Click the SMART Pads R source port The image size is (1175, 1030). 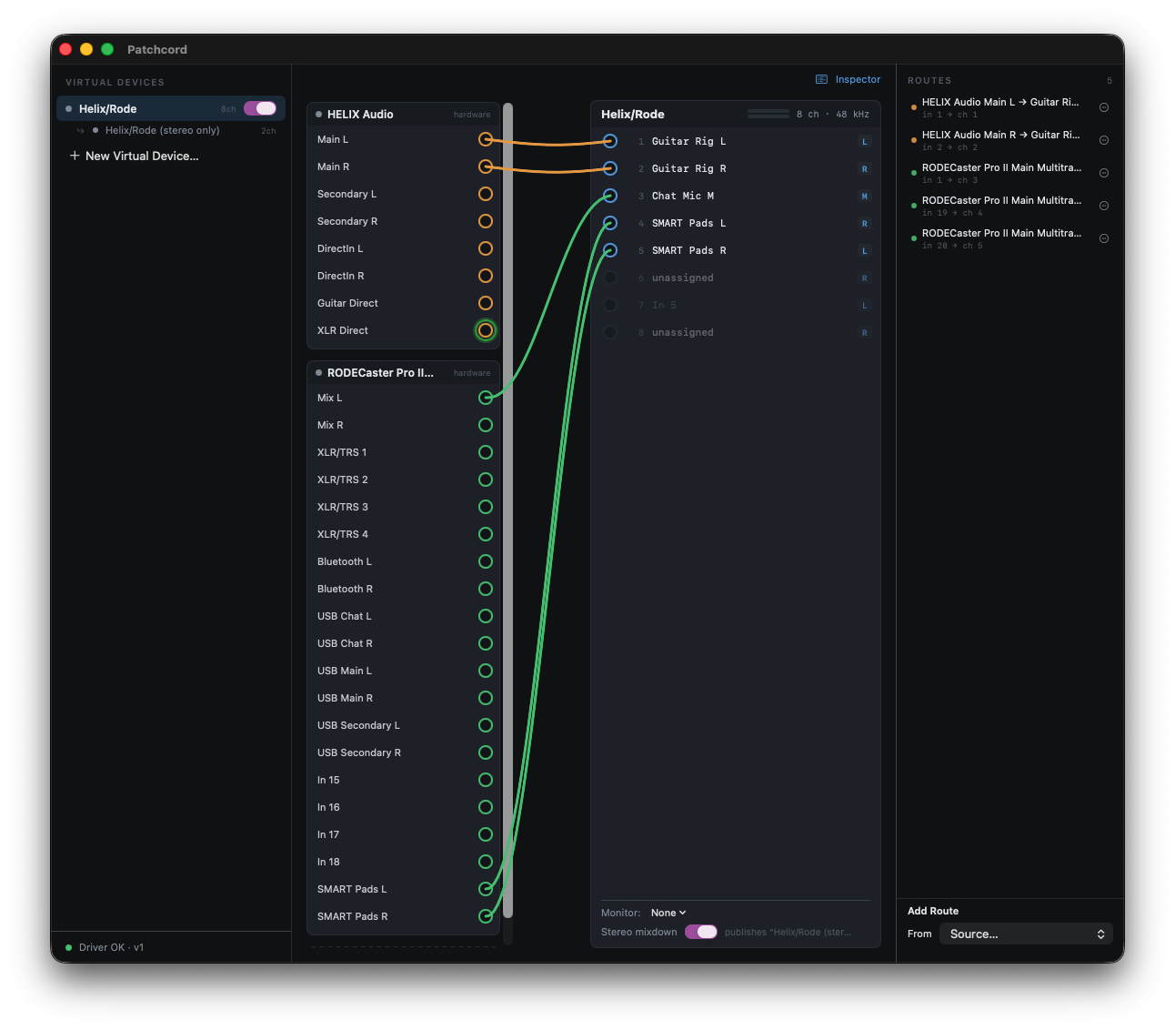coord(486,916)
